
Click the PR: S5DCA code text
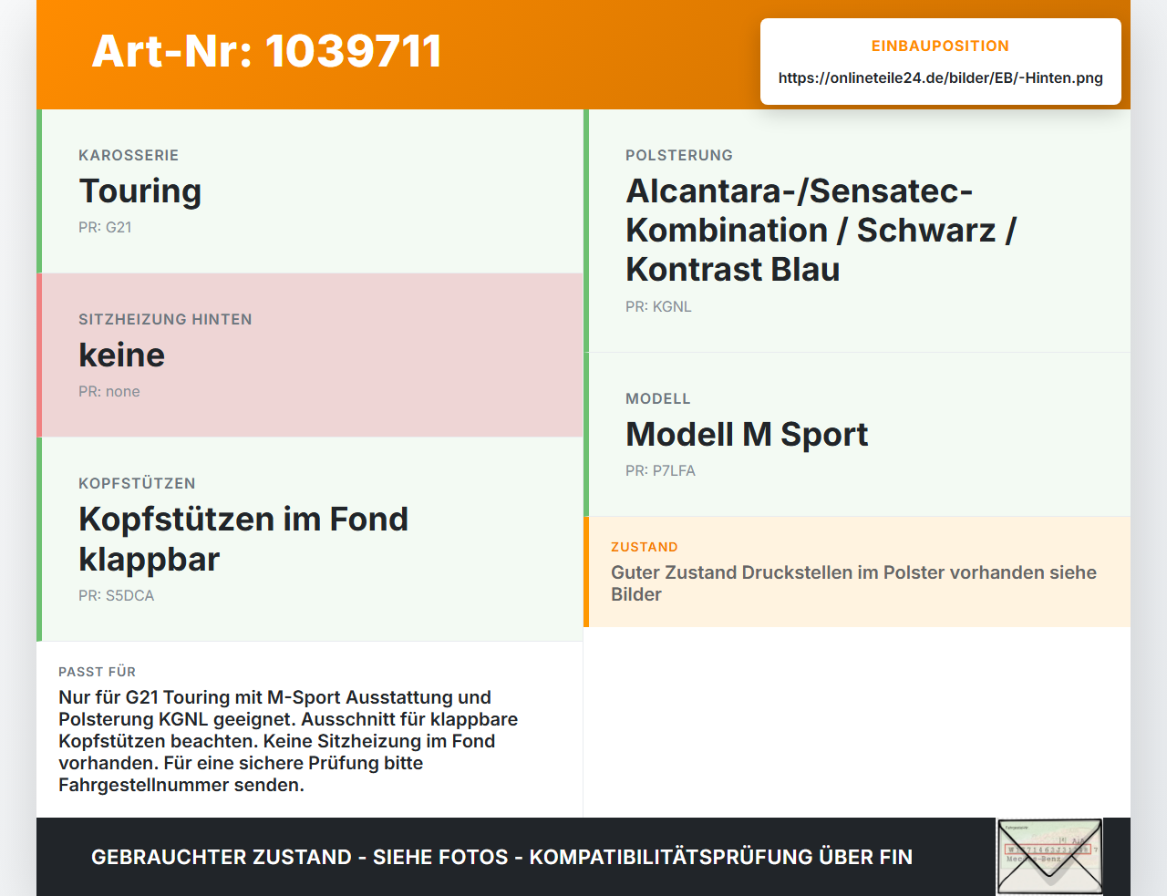coord(117,595)
